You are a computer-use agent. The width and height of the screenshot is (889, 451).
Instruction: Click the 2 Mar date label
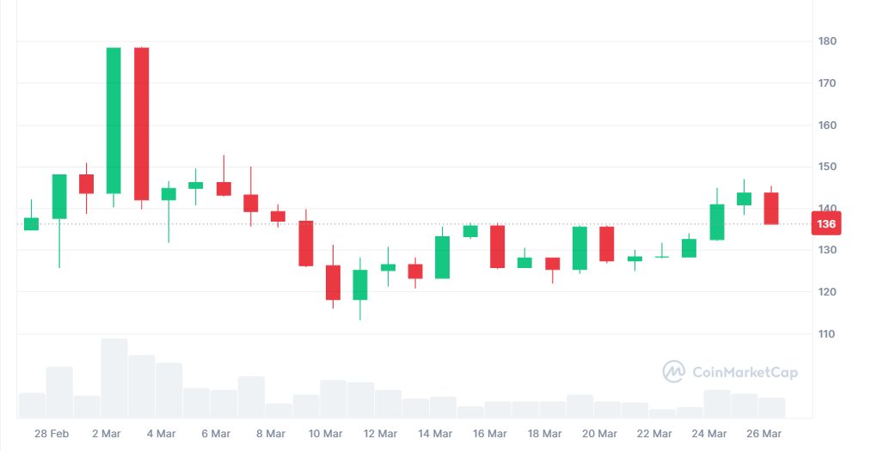point(106,433)
